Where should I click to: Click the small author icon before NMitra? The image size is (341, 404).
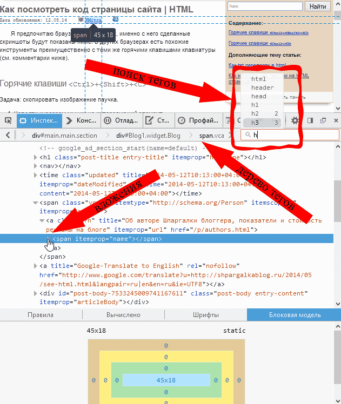[x=81, y=19]
